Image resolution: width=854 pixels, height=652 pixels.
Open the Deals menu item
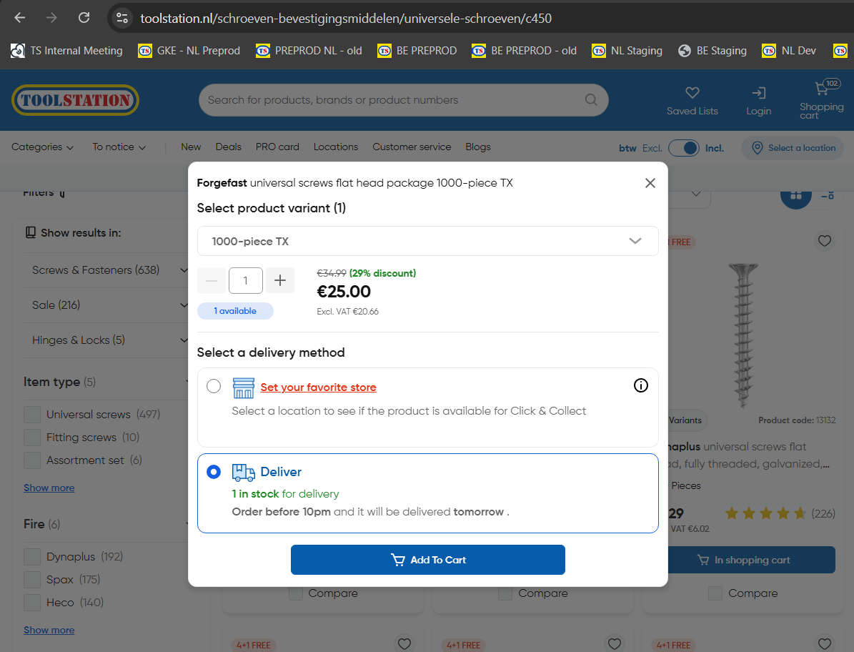(x=228, y=147)
